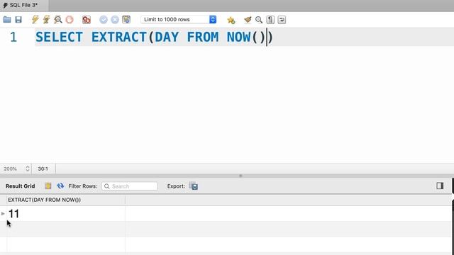
Task: Beautify query with broom icon
Action: (x=248, y=20)
